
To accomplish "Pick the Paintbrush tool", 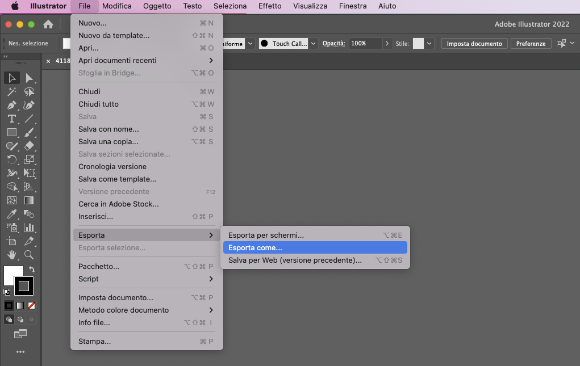I will (x=28, y=132).
